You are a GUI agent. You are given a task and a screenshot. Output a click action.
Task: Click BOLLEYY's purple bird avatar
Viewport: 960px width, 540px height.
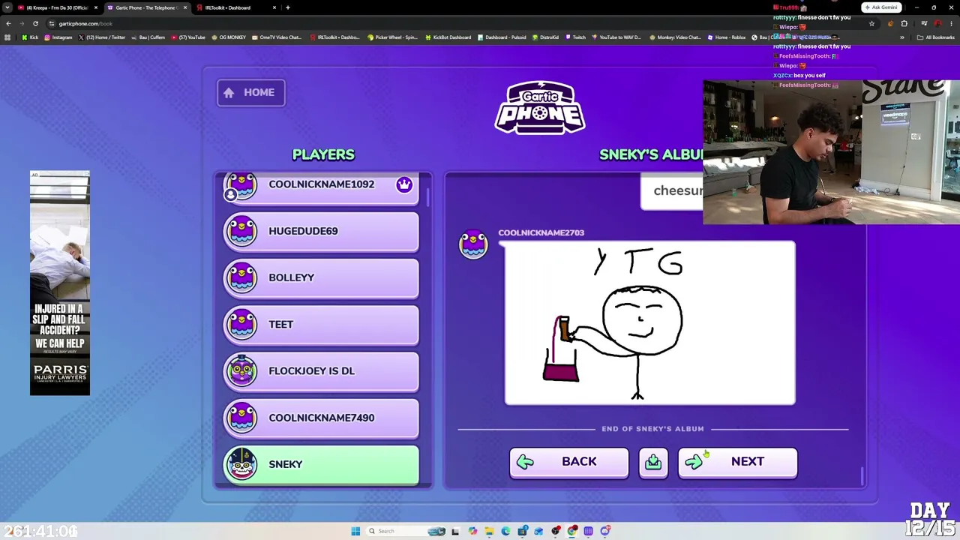(x=241, y=277)
